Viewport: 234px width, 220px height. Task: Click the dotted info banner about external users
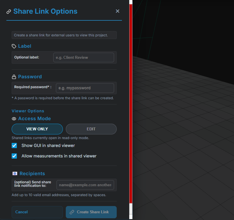pos(64,35)
